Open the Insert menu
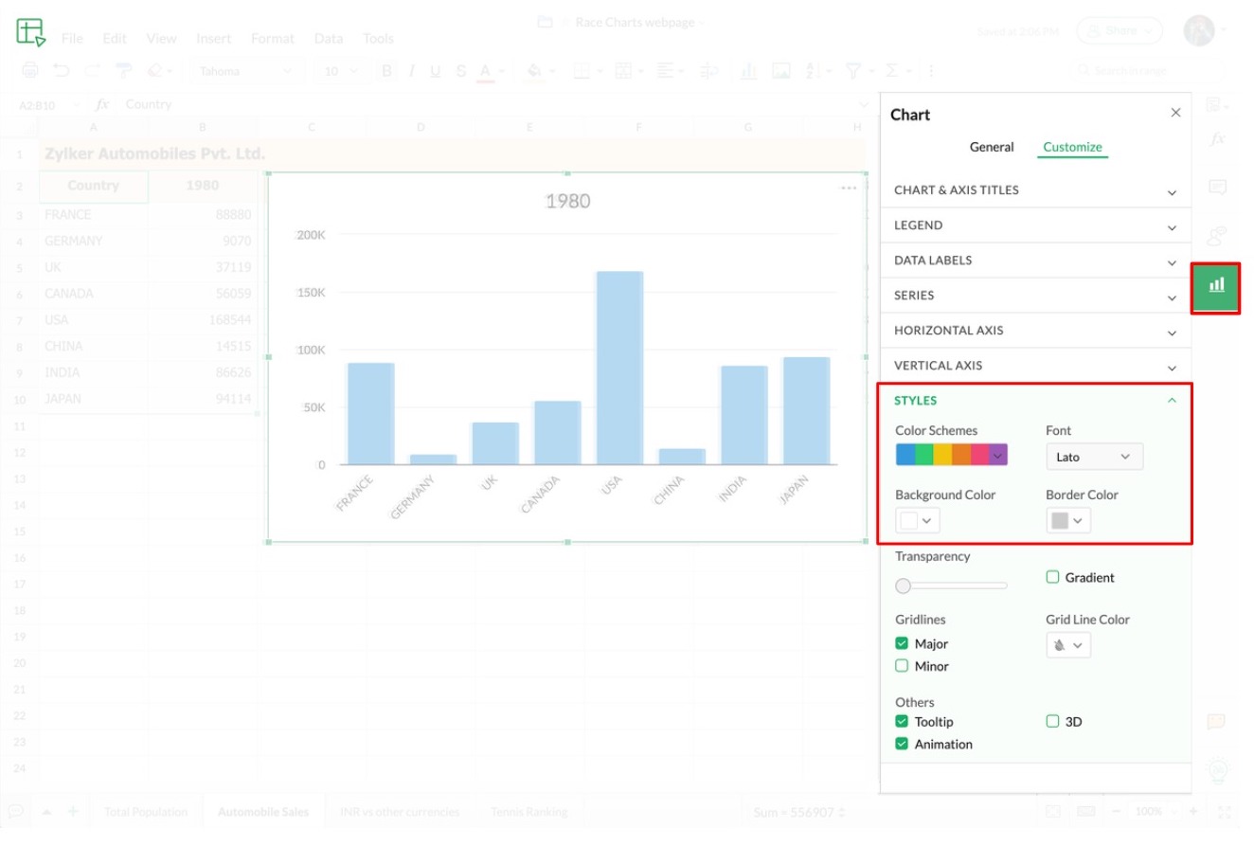This screenshot has width=1254, height=847. pyautogui.click(x=214, y=39)
